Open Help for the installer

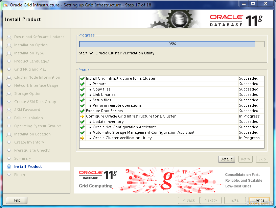pyautogui.click(x=17, y=200)
